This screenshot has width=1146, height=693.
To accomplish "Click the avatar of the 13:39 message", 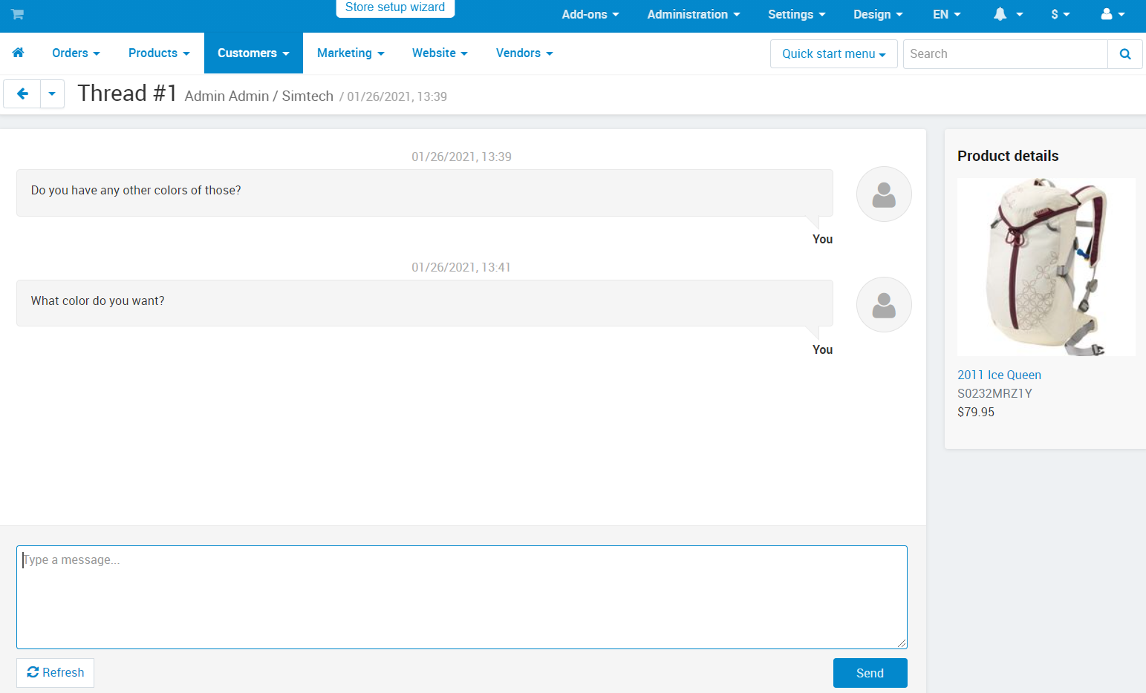I will click(884, 194).
